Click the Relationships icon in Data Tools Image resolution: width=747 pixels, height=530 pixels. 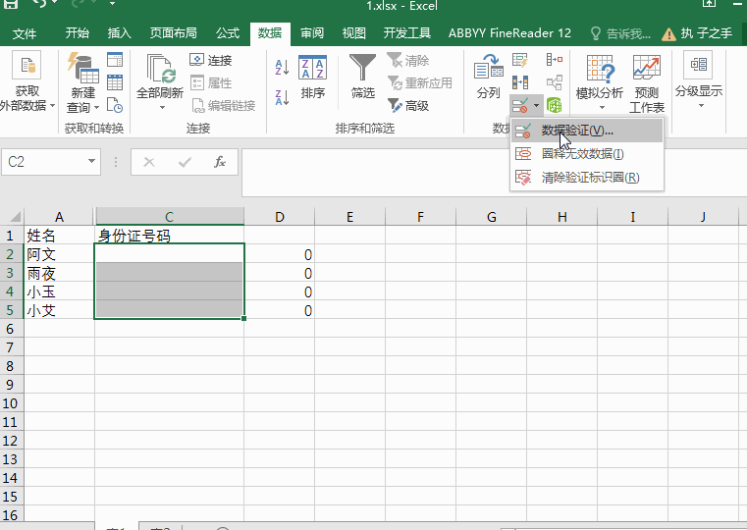click(554, 82)
